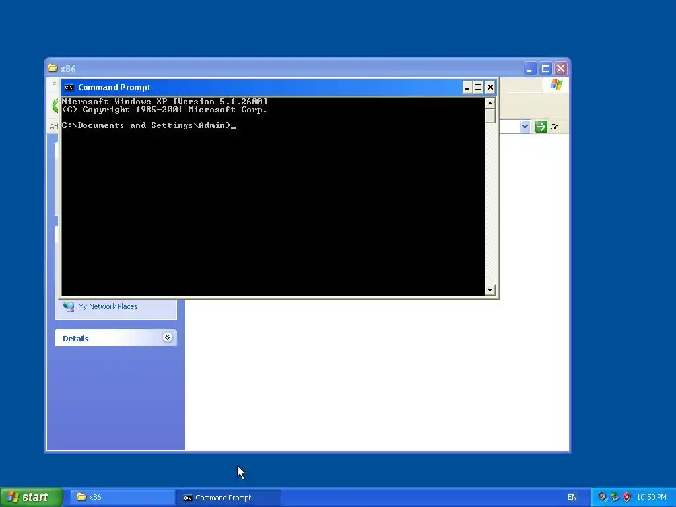Open the Start menu
Image resolution: width=676 pixels, height=507 pixels.
pyautogui.click(x=31, y=497)
